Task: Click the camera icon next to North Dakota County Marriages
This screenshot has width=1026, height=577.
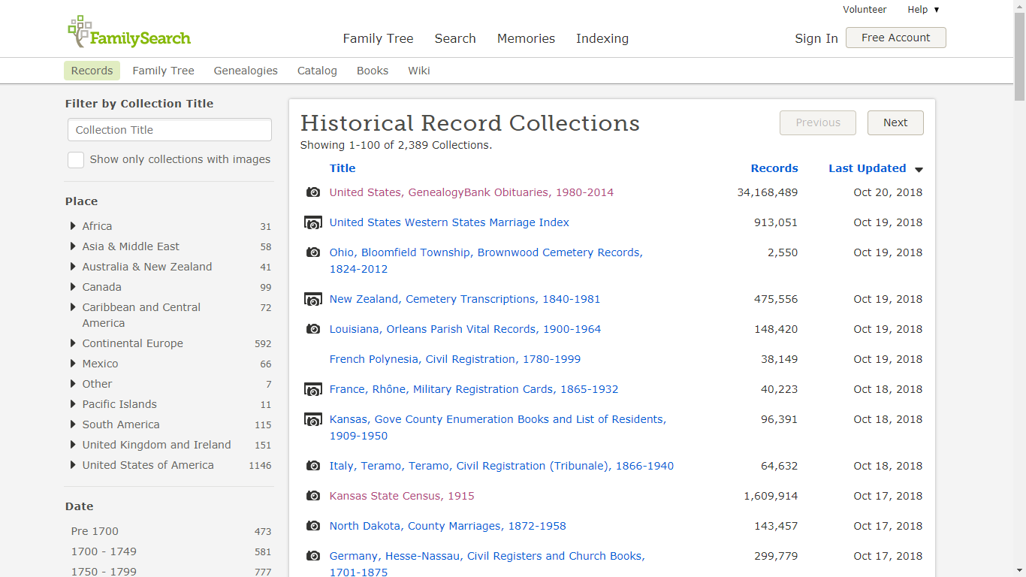Action: tap(313, 526)
